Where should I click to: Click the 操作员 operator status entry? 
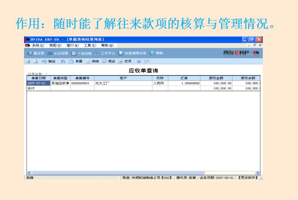[x=186, y=178]
